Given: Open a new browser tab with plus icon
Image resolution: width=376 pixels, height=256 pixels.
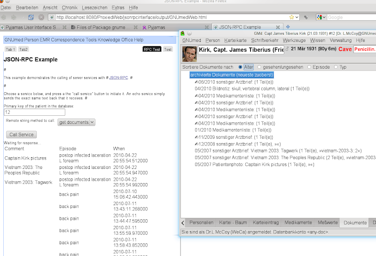Looking at the screenshot, I should coord(288,27).
